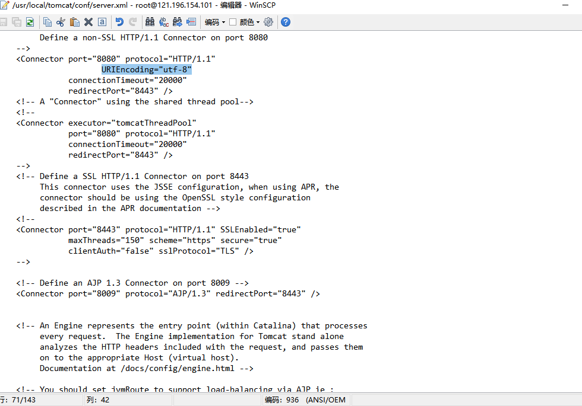
Task: Click the line 'Define a non-SSL HTTP/1.1 Connector on port 8080'
Action: coord(154,38)
